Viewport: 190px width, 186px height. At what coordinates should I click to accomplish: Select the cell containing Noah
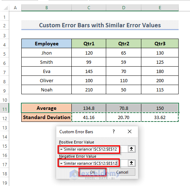[x=47, y=90]
